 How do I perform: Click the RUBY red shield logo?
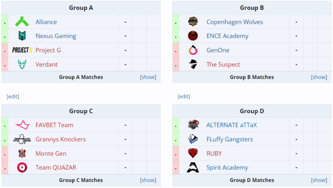point(193,153)
